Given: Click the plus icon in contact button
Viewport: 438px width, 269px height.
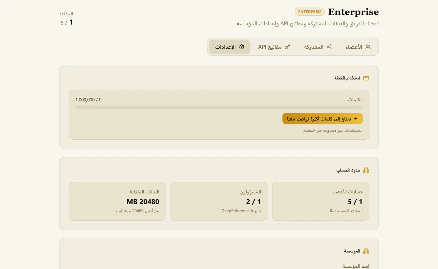Looking at the screenshot, I should point(355,119).
